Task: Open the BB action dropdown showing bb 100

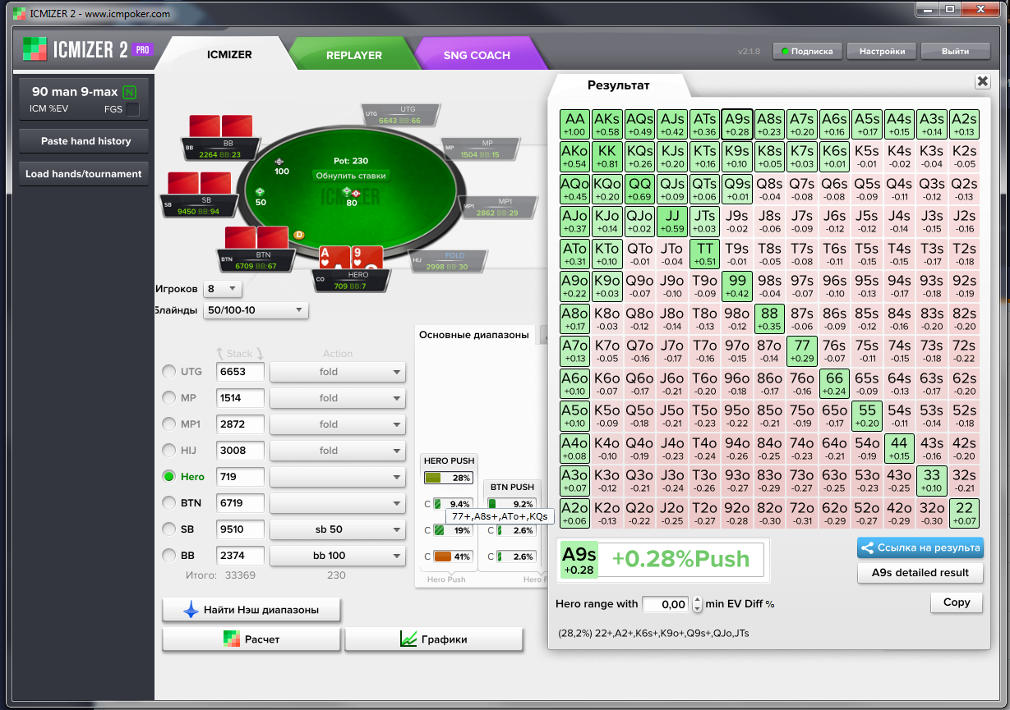Action: [x=338, y=556]
